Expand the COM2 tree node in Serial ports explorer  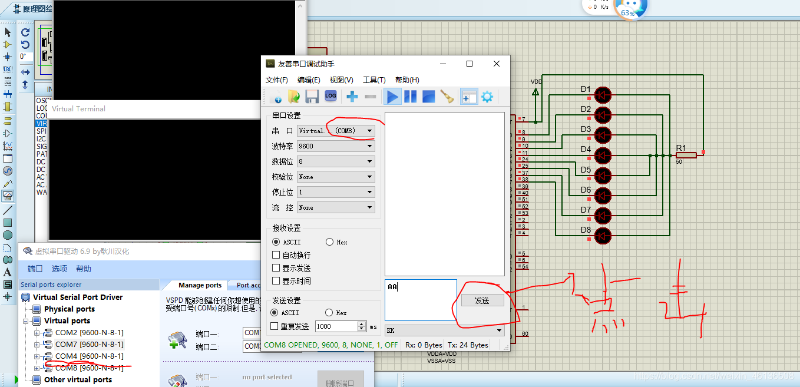point(37,332)
